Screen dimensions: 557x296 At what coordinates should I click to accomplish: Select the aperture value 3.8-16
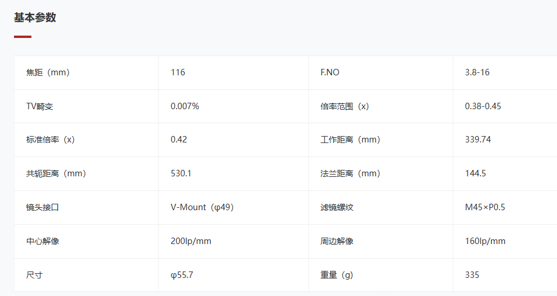477,72
